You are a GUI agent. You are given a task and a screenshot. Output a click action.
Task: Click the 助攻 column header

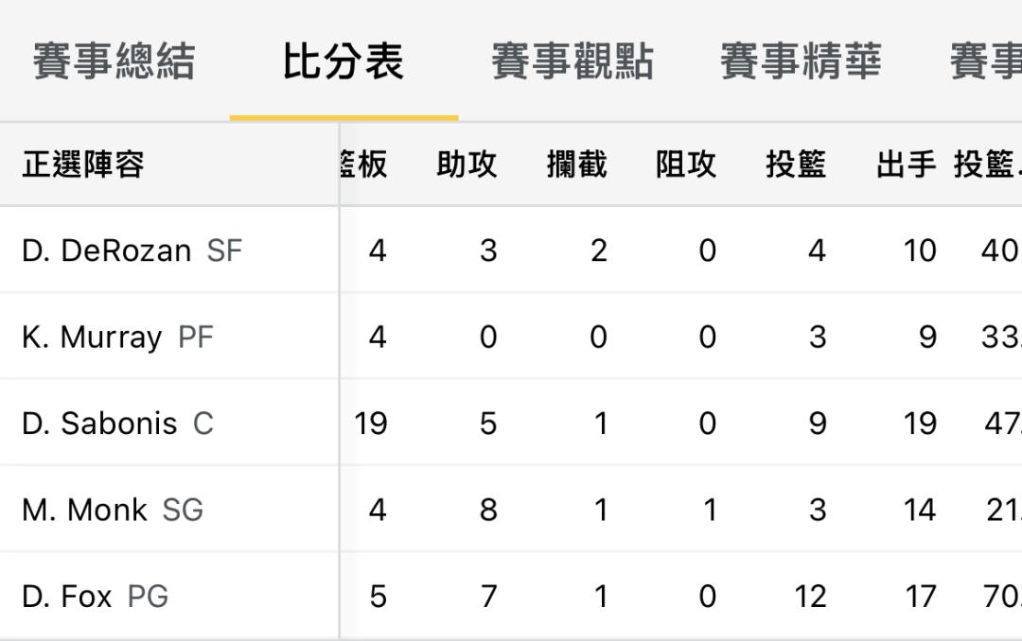467,165
